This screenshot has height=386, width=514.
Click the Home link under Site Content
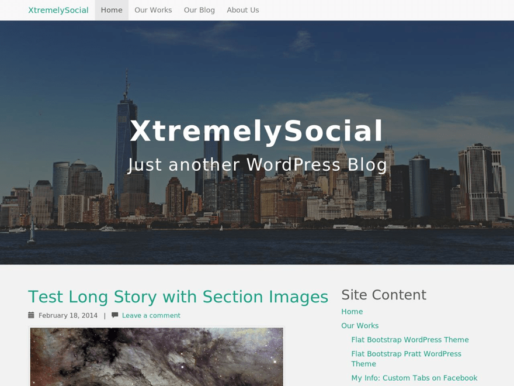pos(352,312)
